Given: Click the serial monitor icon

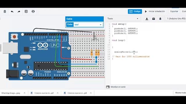Looking at the screenshot, I should (108, 87).
